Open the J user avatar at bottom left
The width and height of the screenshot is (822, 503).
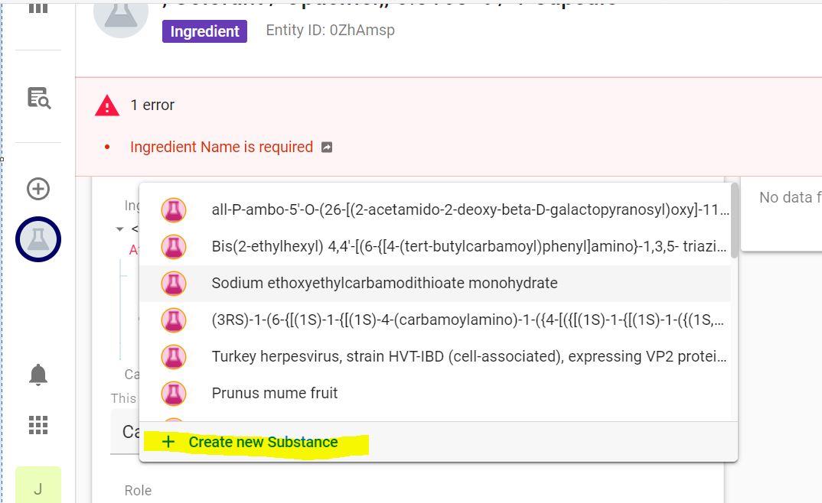(x=38, y=488)
